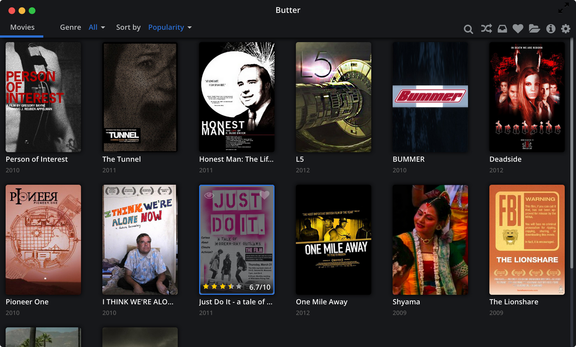Image resolution: width=576 pixels, height=347 pixels.
Task: Click The Tunnel title link
Action: pyautogui.click(x=121, y=159)
